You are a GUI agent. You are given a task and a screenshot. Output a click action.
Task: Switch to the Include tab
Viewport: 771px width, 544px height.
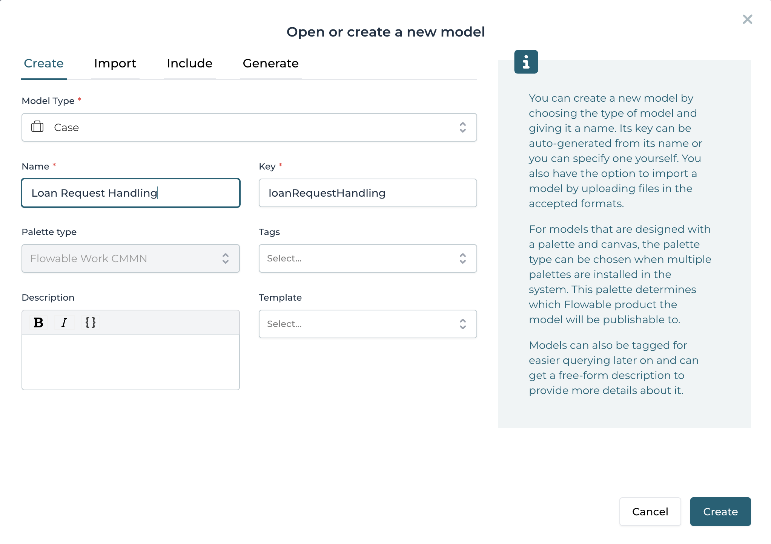point(189,63)
